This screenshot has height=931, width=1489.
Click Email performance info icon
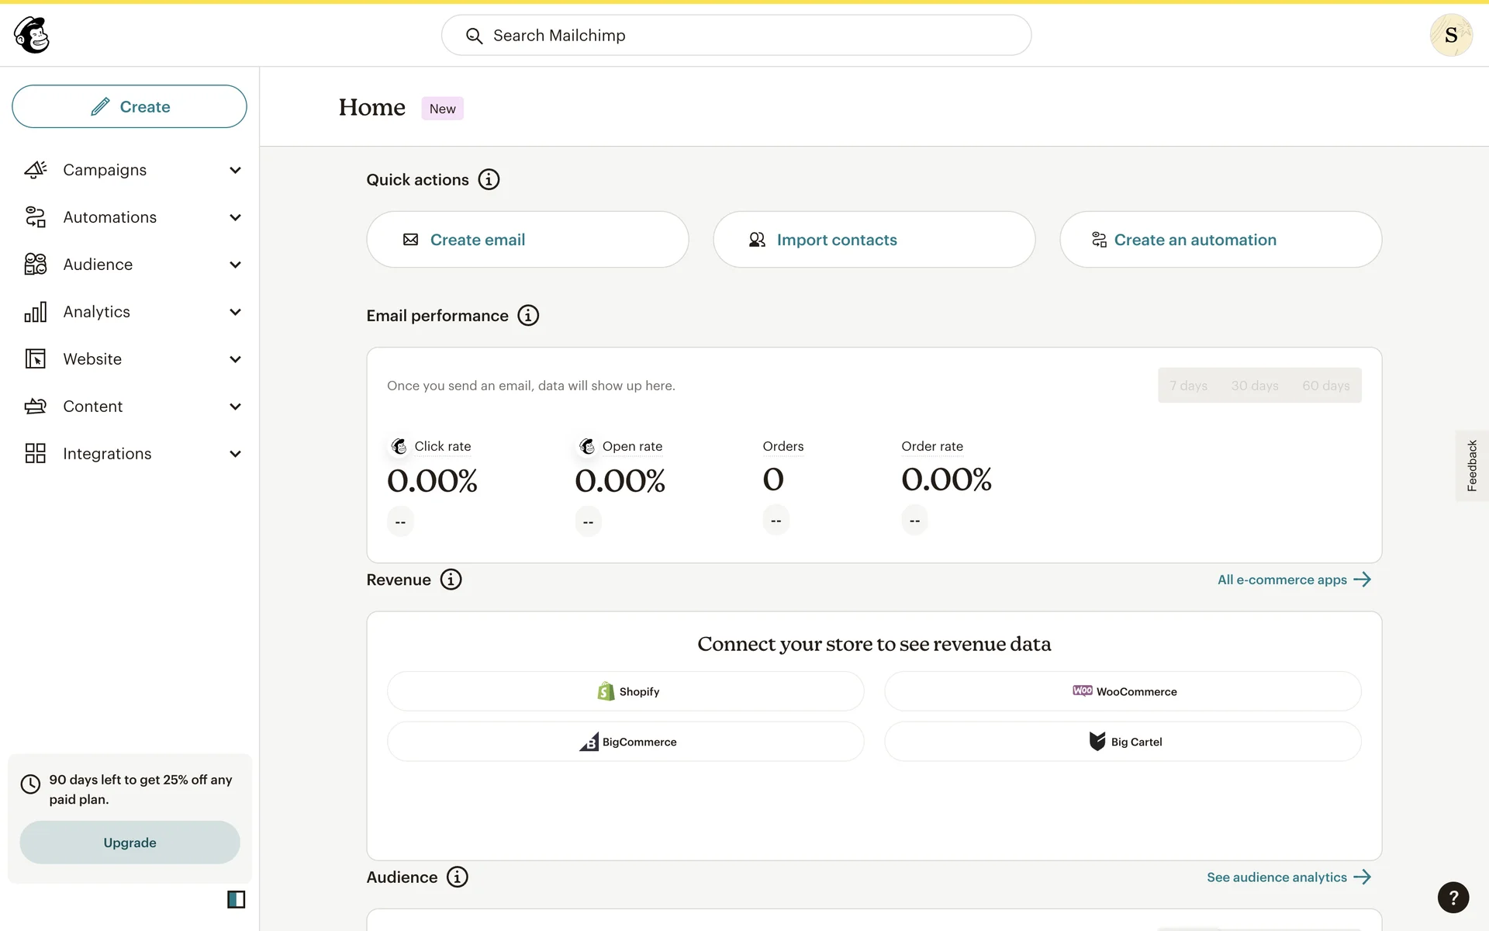(x=528, y=316)
